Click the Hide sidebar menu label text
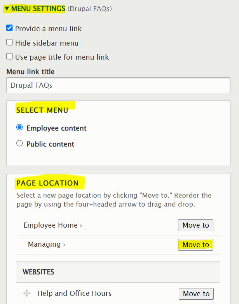 [x=47, y=43]
